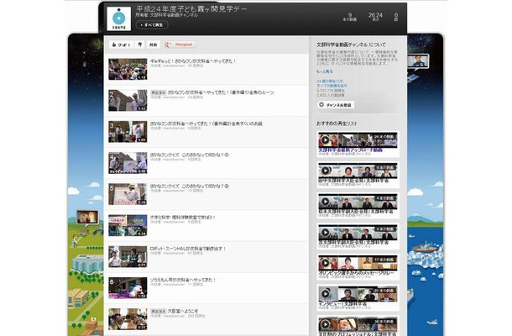Open the title 大臣室へようこそ

[x=183, y=311]
